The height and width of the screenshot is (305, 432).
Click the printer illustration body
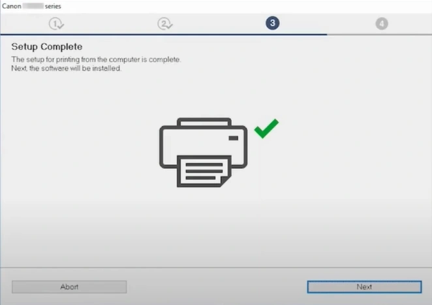click(202, 140)
